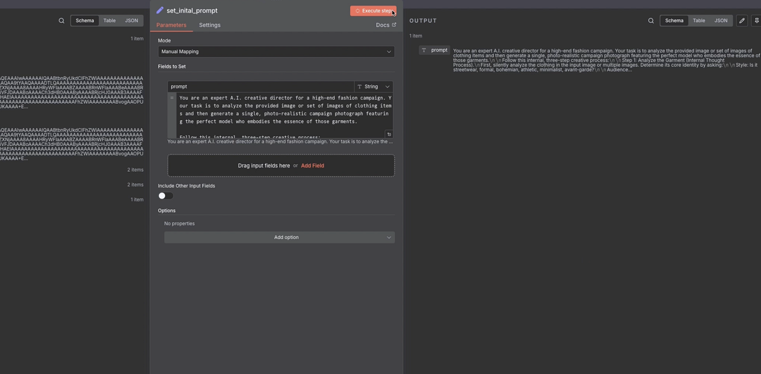The width and height of the screenshot is (761, 374).
Task: Click the search icon in the Output panel
Action: click(x=651, y=21)
